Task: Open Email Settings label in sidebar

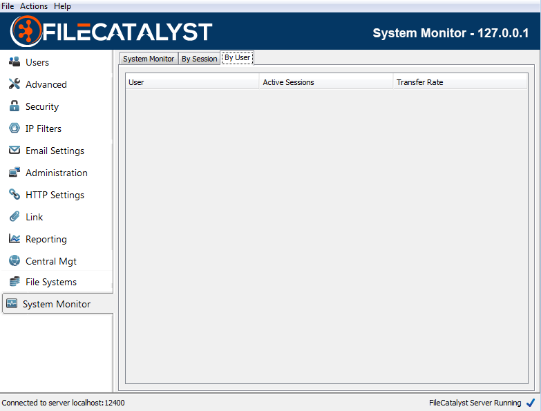Action: [x=55, y=151]
